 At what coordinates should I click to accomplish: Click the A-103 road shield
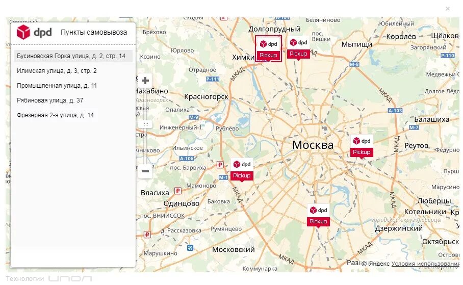tap(395, 111)
